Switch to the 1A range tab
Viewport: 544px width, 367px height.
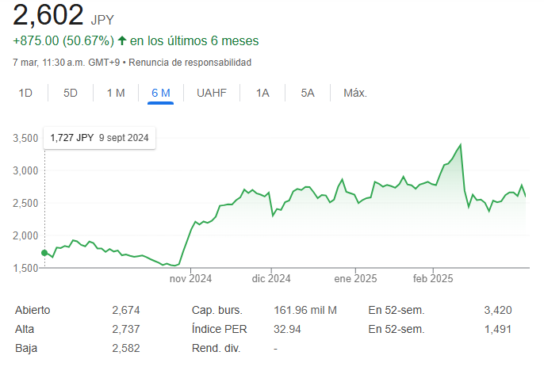(x=262, y=93)
